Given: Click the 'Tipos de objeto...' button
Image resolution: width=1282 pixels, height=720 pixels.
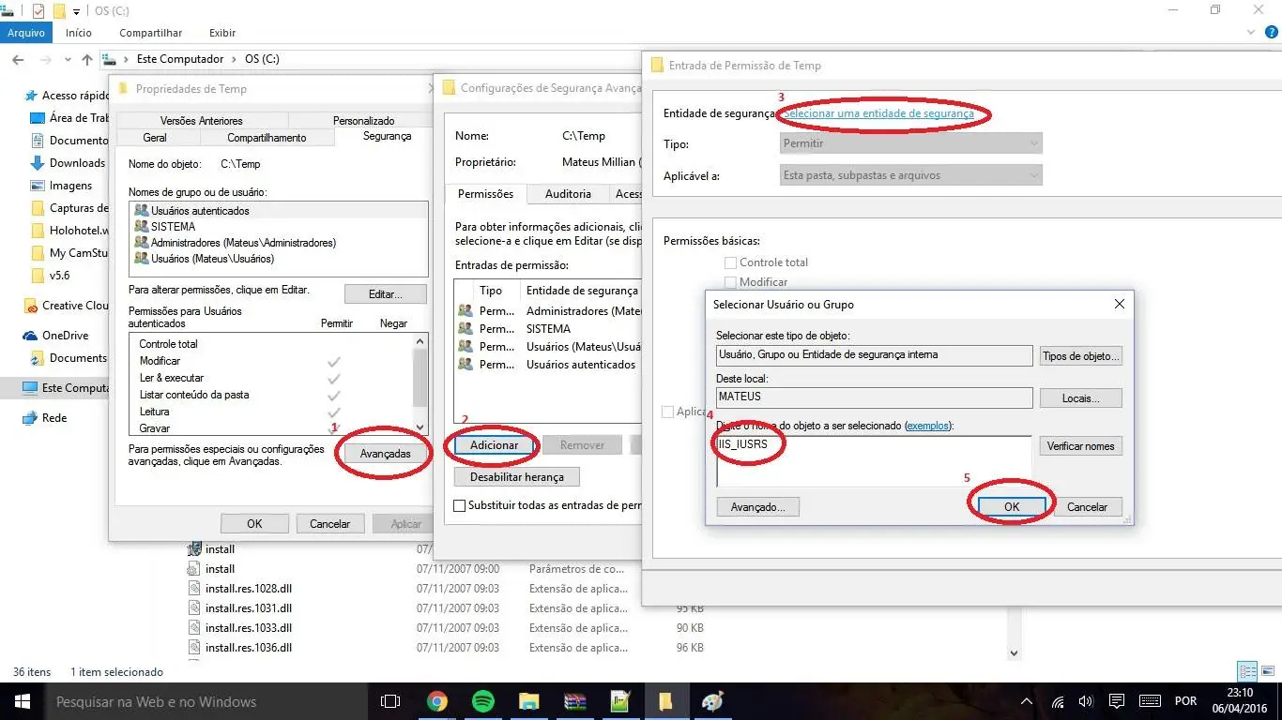Looking at the screenshot, I should [x=1080, y=356].
